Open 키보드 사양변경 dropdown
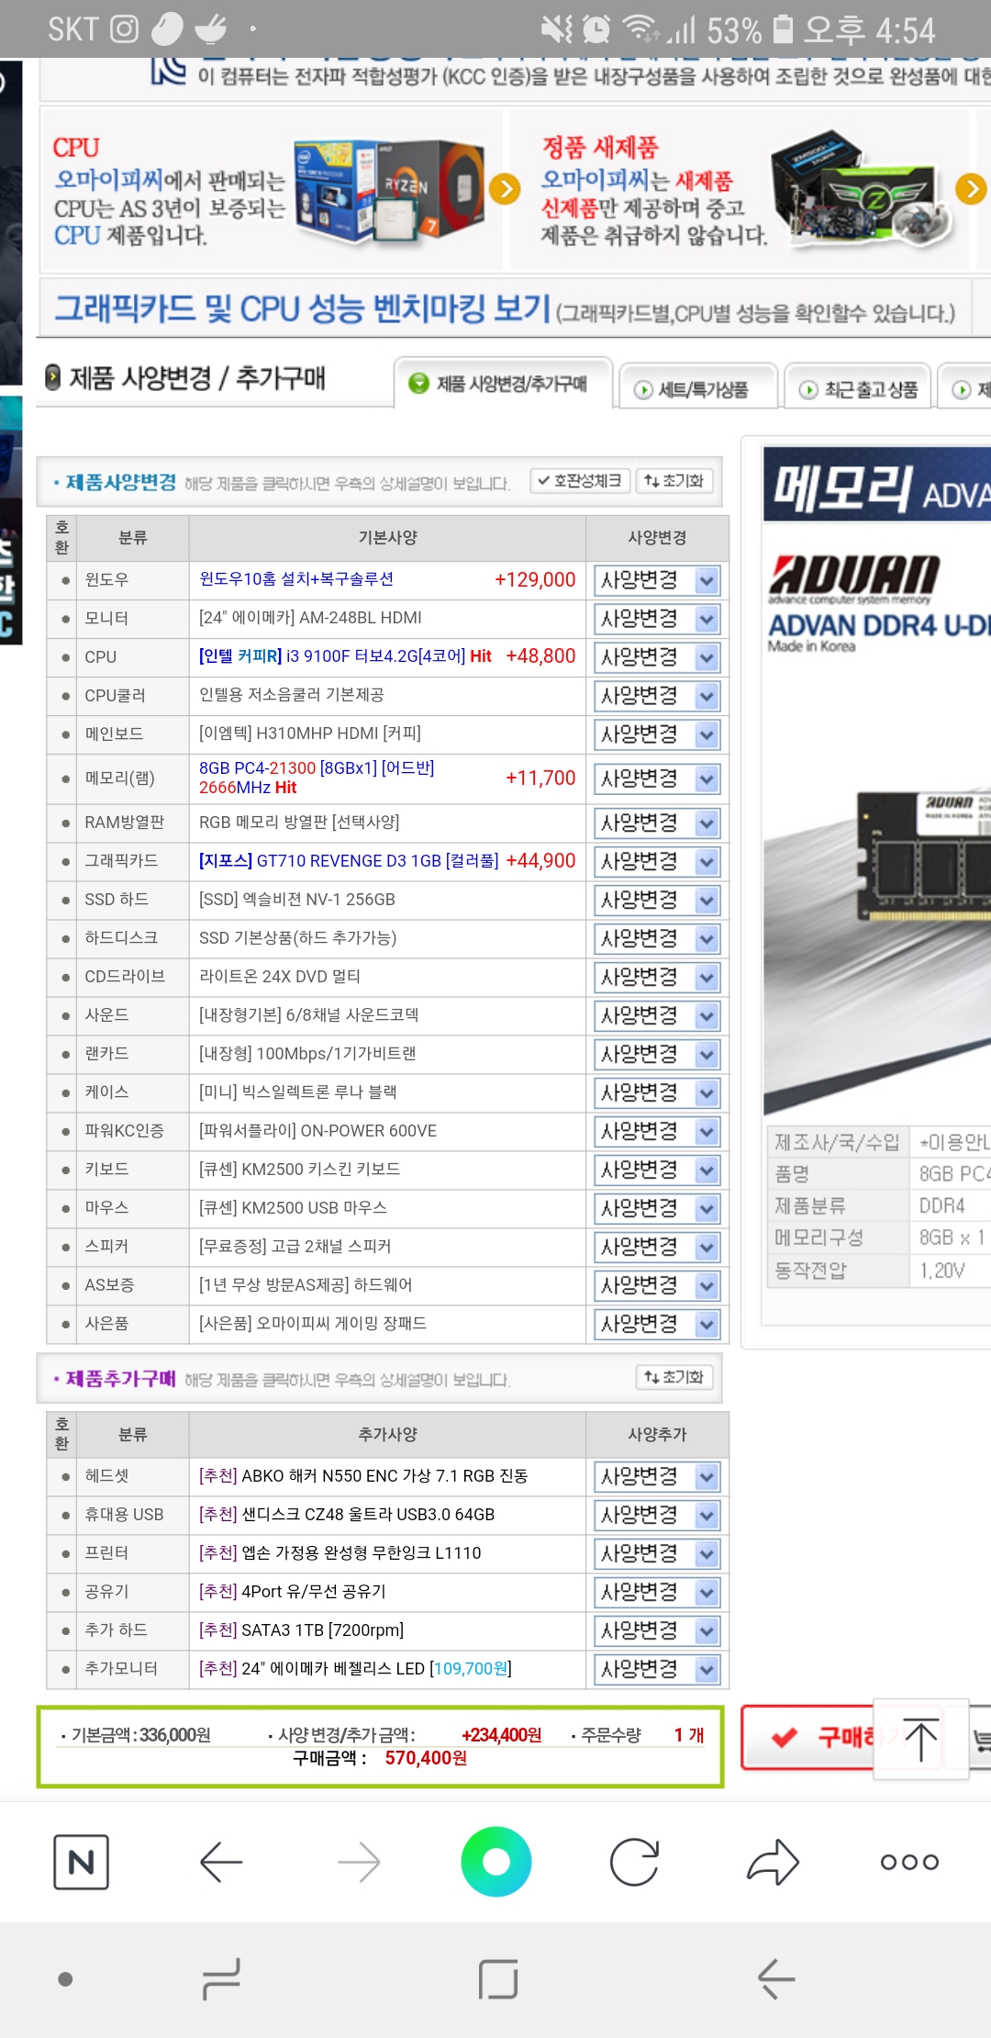The height and width of the screenshot is (2038, 991). point(657,1170)
